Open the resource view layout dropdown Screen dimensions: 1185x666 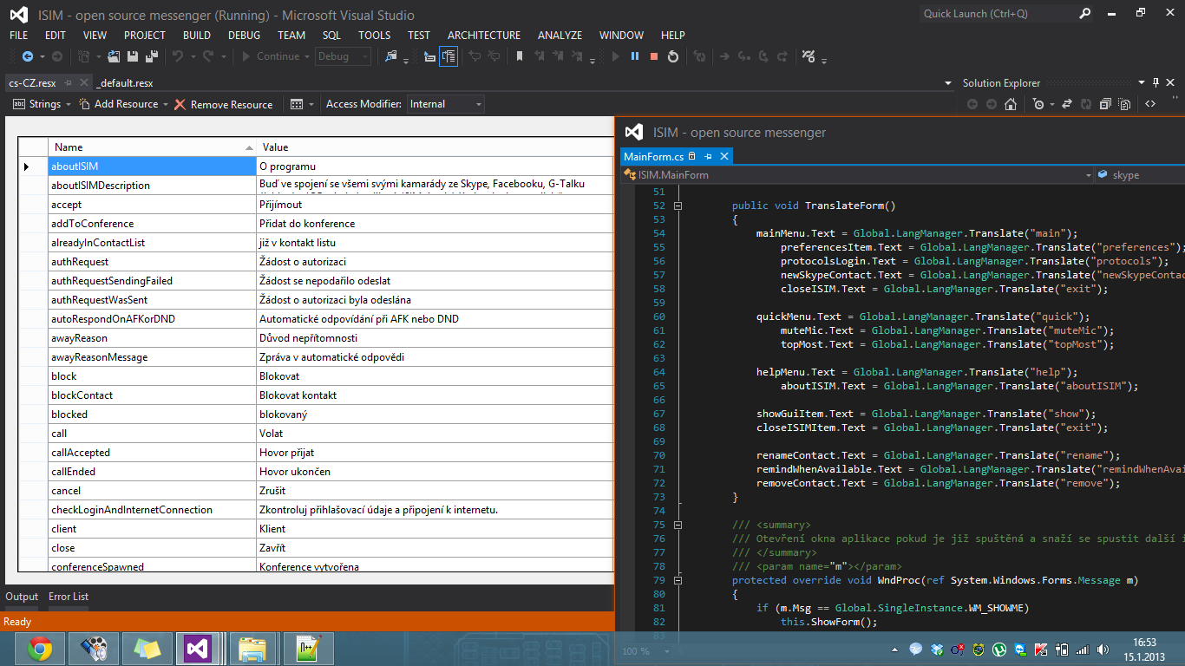pos(303,104)
